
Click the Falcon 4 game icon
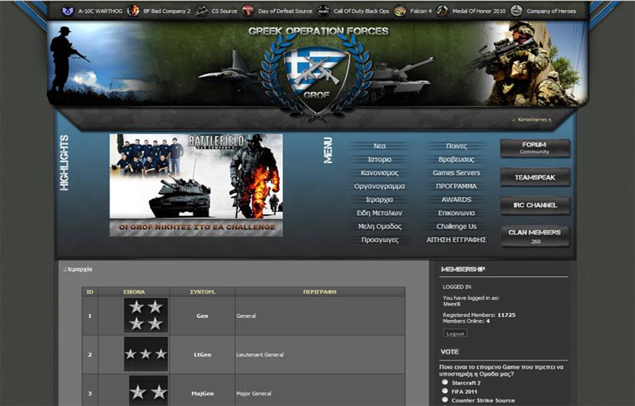click(400, 11)
